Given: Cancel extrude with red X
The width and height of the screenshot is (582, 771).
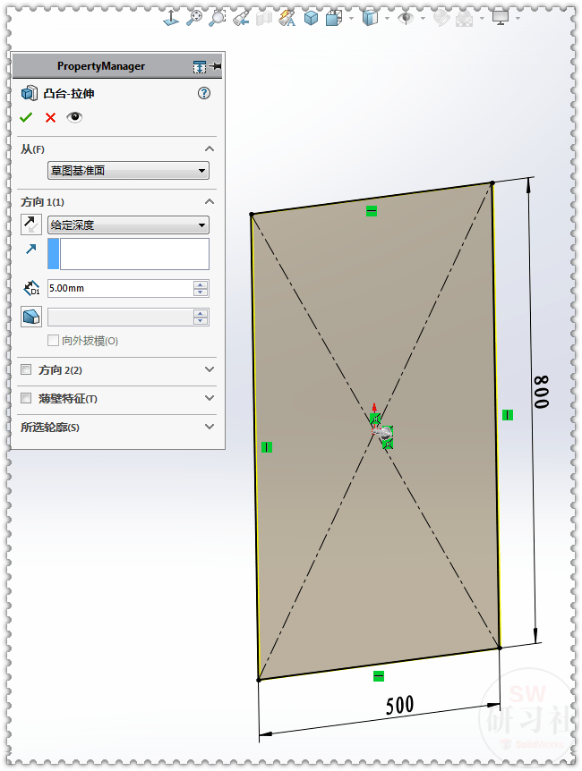Looking at the screenshot, I should tap(50, 117).
